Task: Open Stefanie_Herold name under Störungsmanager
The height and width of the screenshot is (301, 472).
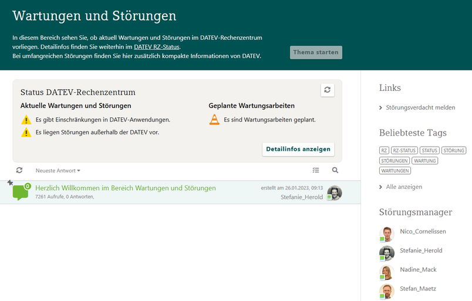Action: point(421,251)
